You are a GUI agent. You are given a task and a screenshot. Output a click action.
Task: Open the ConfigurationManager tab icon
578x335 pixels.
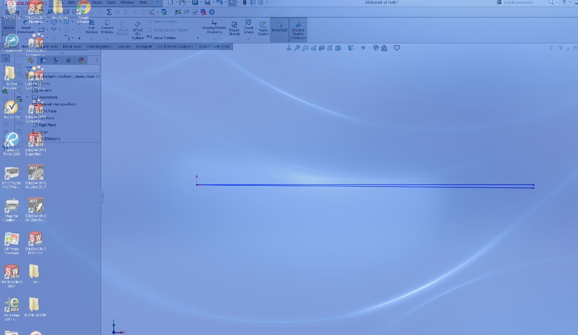[x=55, y=60]
